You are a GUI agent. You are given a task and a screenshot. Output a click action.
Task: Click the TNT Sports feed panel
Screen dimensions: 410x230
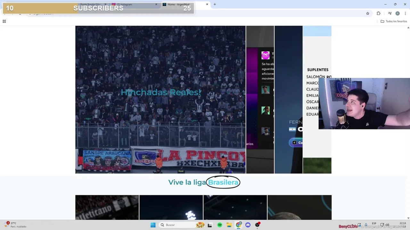(x=260, y=100)
